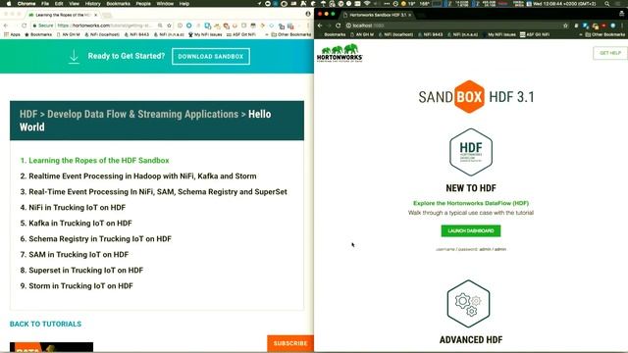Open Back to Tutorials link

[45, 324]
